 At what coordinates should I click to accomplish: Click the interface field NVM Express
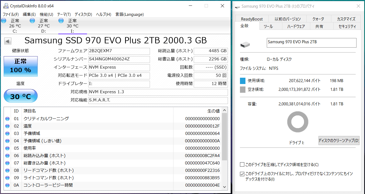[119, 68]
